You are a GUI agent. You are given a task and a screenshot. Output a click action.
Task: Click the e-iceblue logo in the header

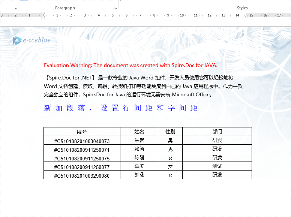pos(32,40)
